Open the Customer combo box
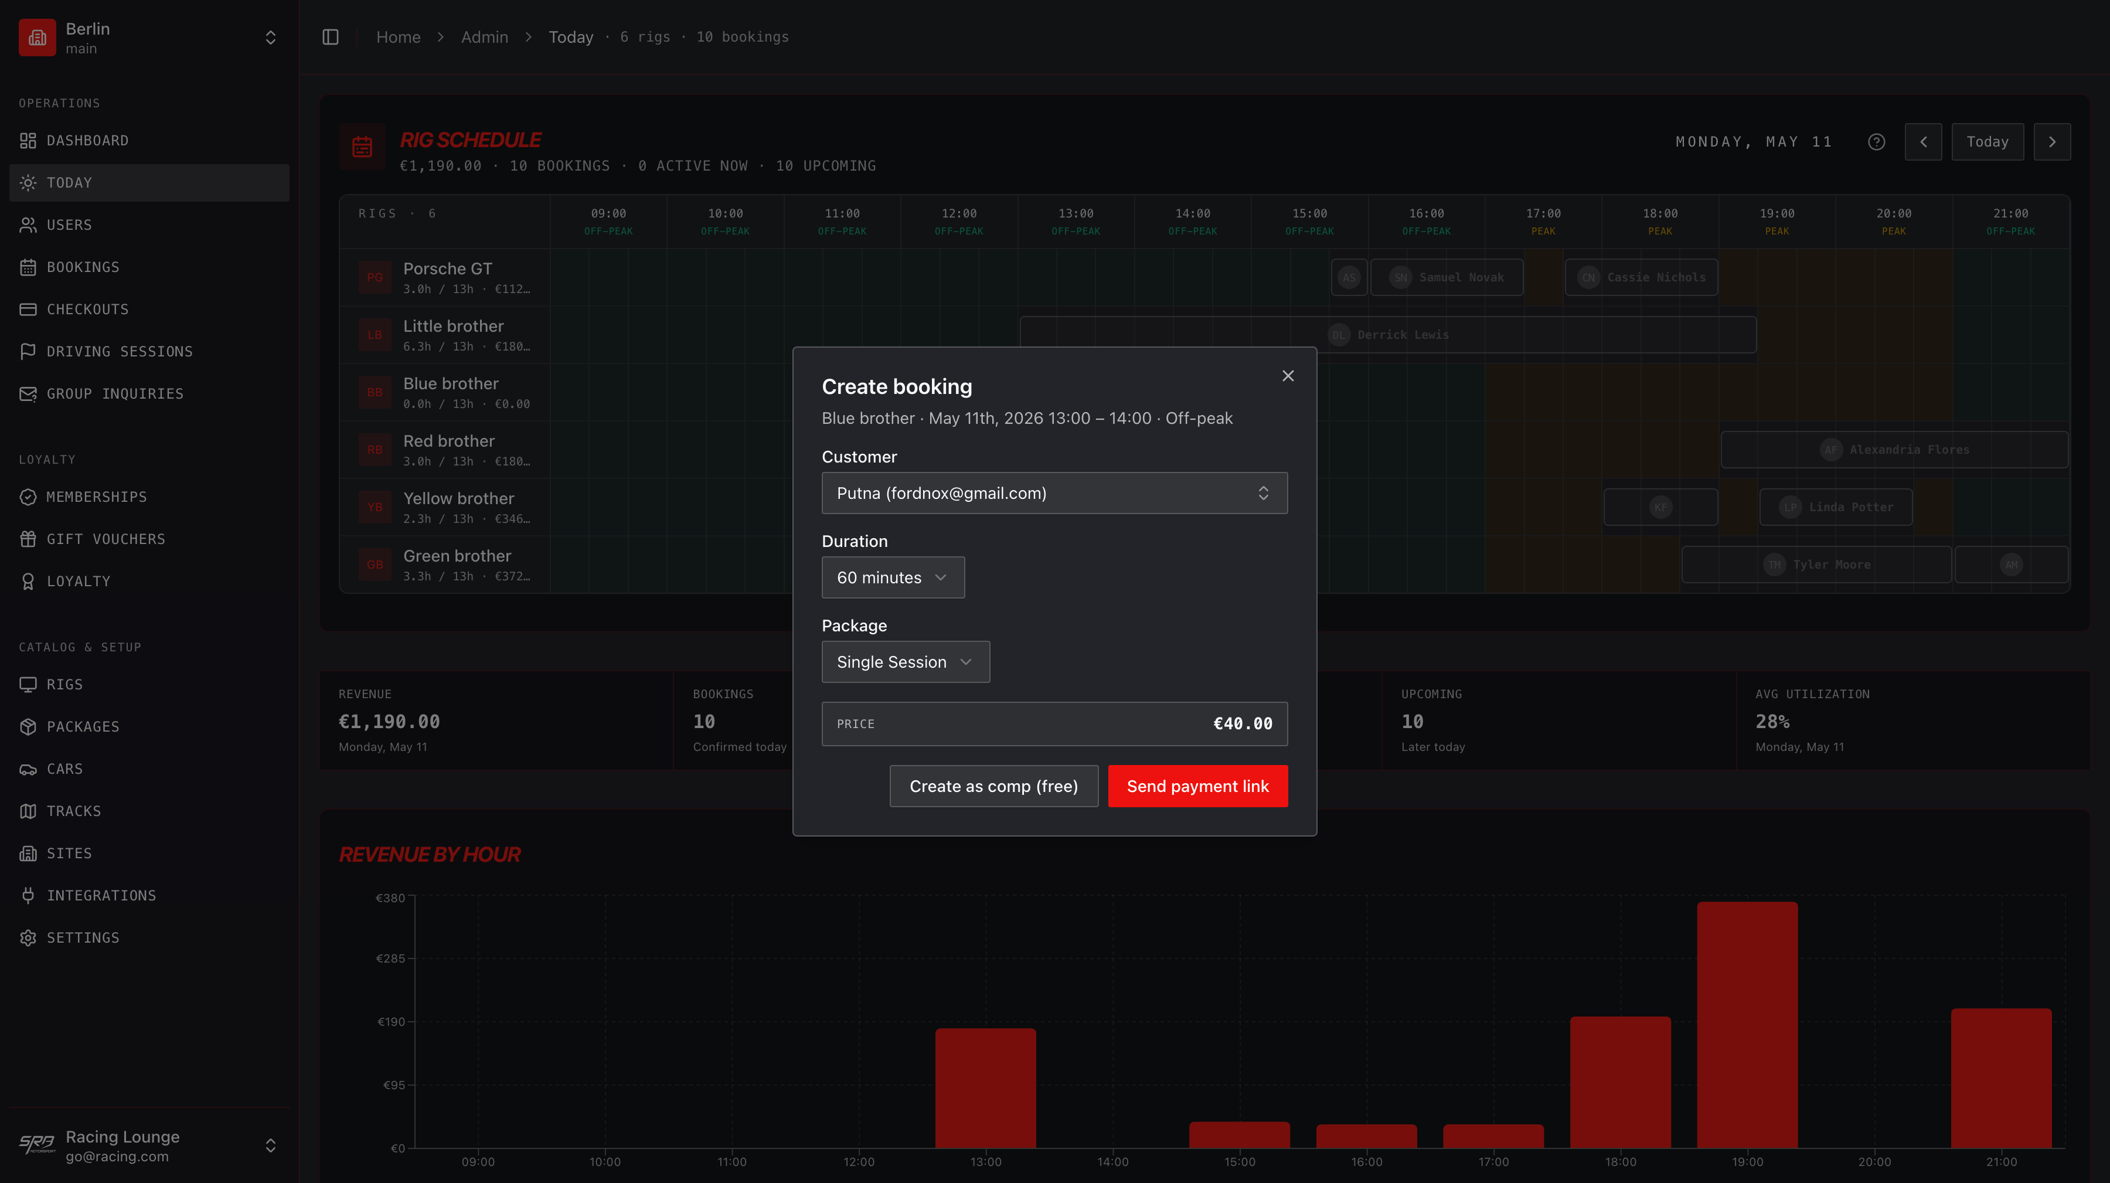The height and width of the screenshot is (1183, 2110). [1054, 493]
